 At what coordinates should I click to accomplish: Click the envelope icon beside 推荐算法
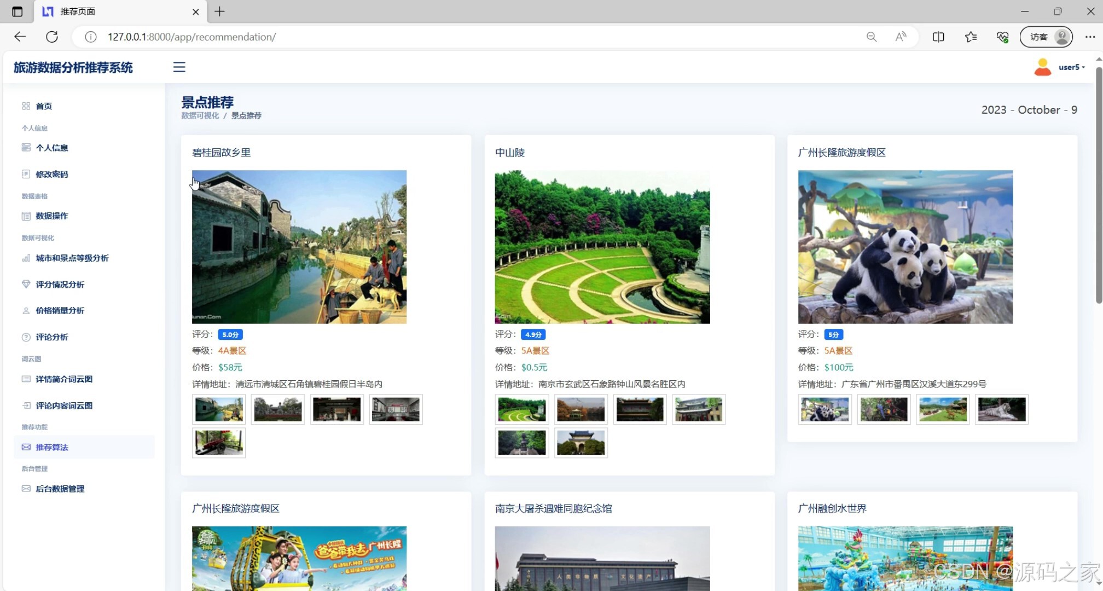[26, 447]
